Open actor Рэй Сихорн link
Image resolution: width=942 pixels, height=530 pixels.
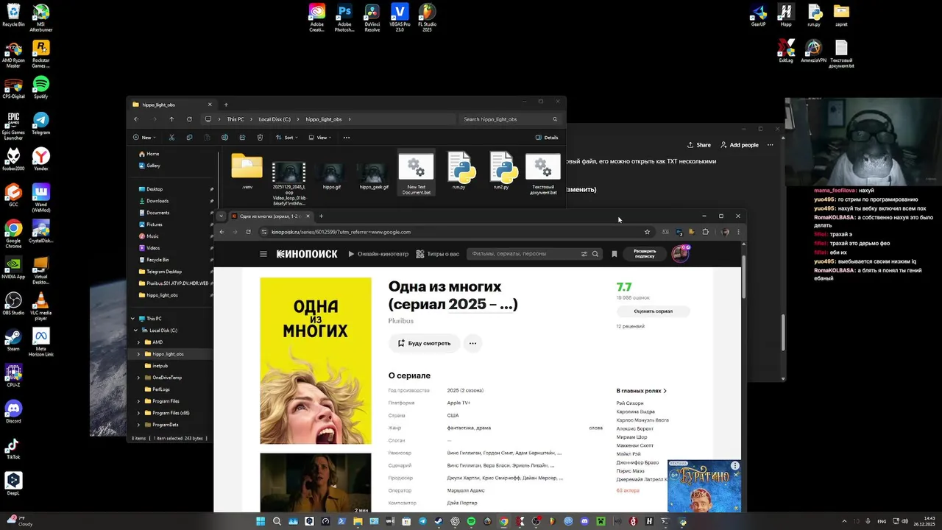pos(630,403)
